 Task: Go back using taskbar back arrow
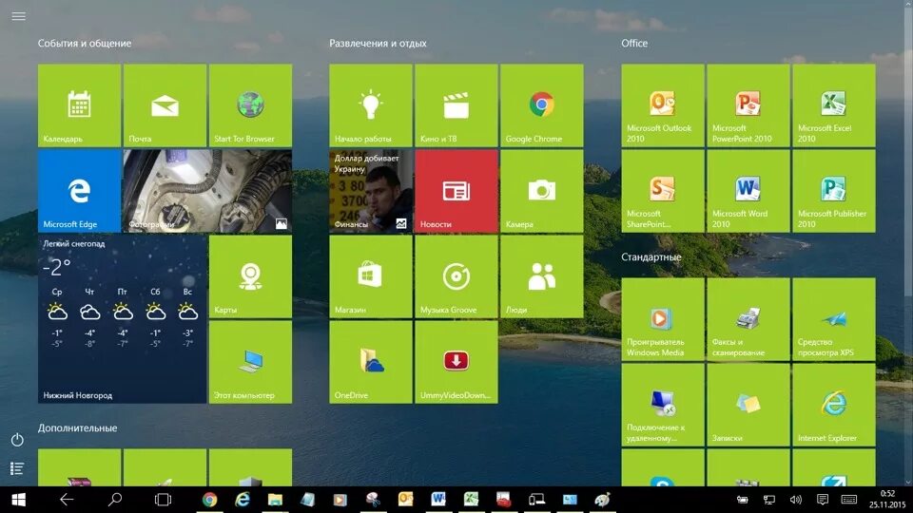(x=67, y=500)
